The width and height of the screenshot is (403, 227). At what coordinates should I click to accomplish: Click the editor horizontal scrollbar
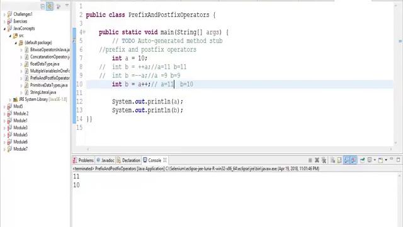(x=239, y=149)
